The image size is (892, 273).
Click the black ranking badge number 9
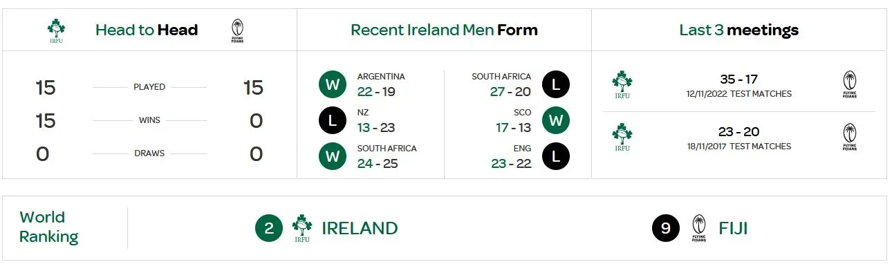(666, 229)
